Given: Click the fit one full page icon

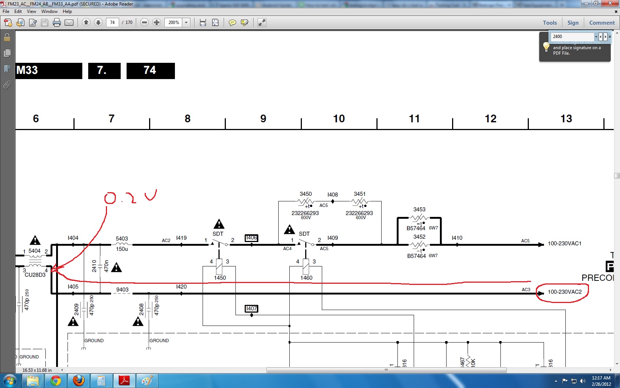Looking at the screenshot, I should pyautogui.click(x=216, y=23).
